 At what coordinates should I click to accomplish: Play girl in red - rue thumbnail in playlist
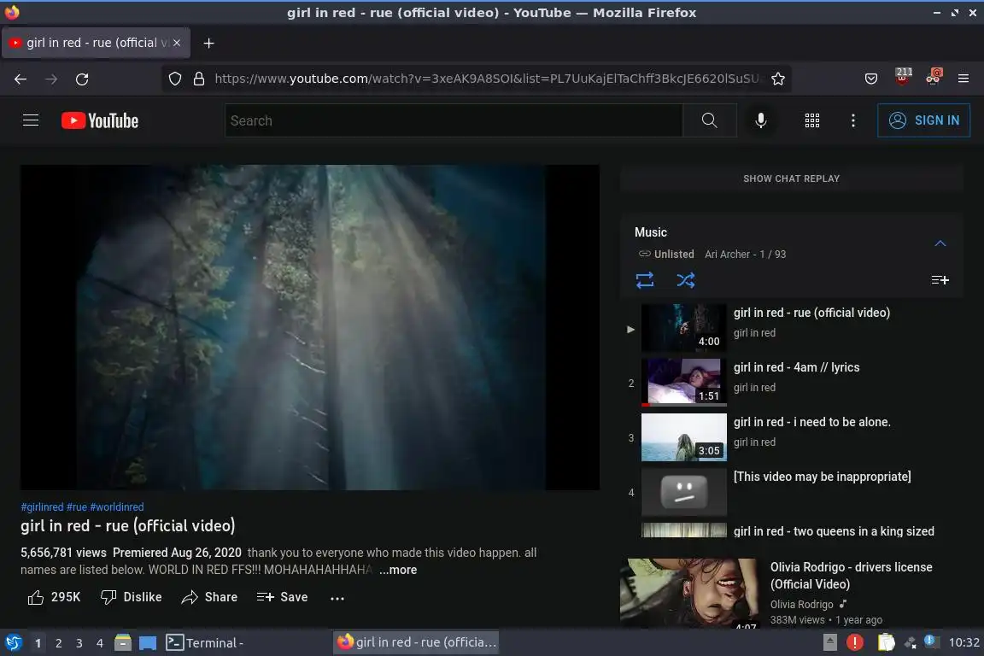coord(683,328)
